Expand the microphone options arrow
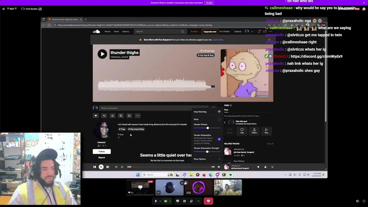 160,201
